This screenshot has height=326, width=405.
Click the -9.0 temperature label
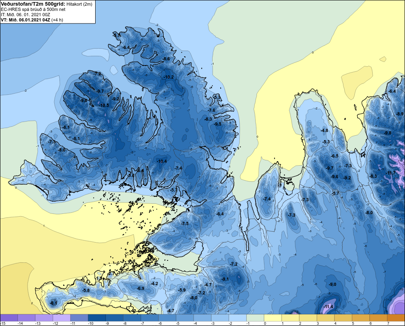click(333, 284)
